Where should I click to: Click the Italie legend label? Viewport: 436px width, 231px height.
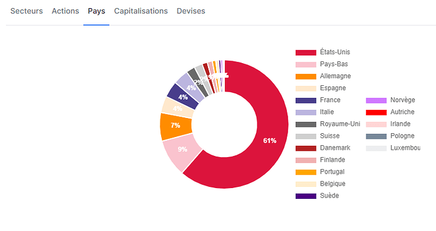tap(327, 112)
